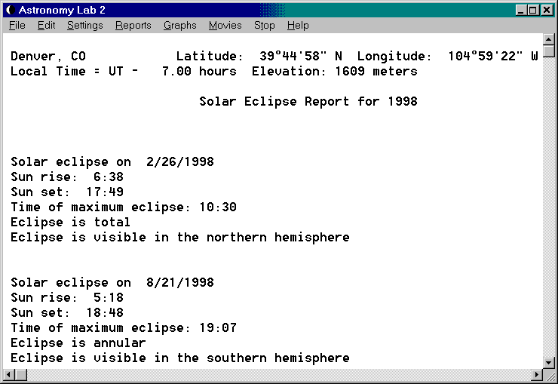Click the Astronomy Lab 2 title bar text
The width and height of the screenshot is (558, 384).
click(x=62, y=10)
